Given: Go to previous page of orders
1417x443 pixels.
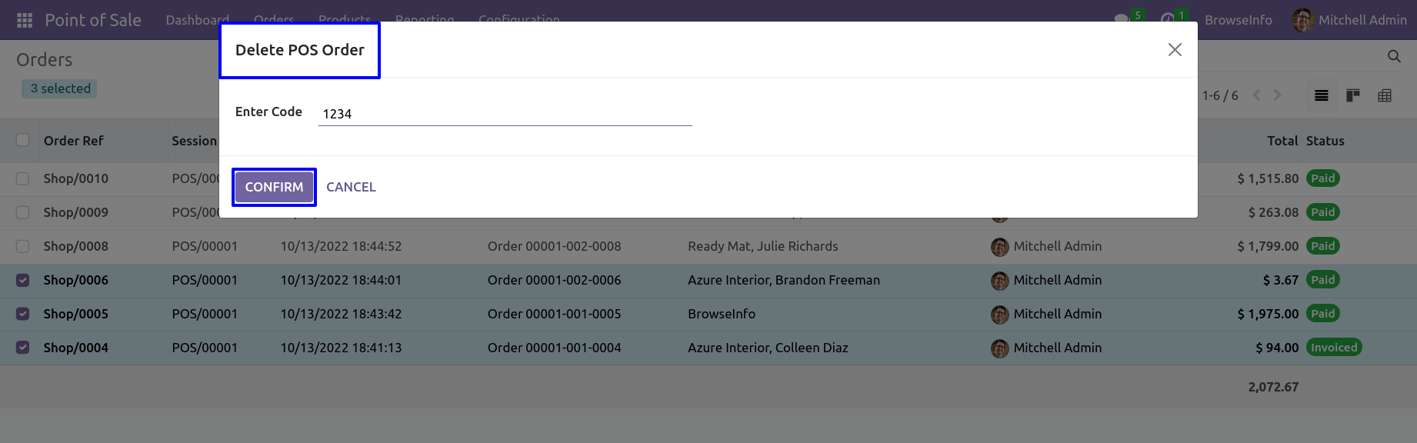Looking at the screenshot, I should (x=1256, y=95).
